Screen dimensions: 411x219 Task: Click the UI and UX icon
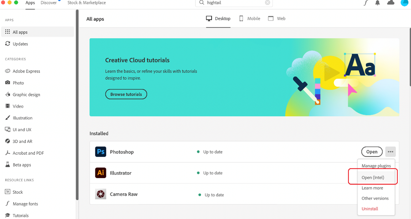[x=8, y=129]
